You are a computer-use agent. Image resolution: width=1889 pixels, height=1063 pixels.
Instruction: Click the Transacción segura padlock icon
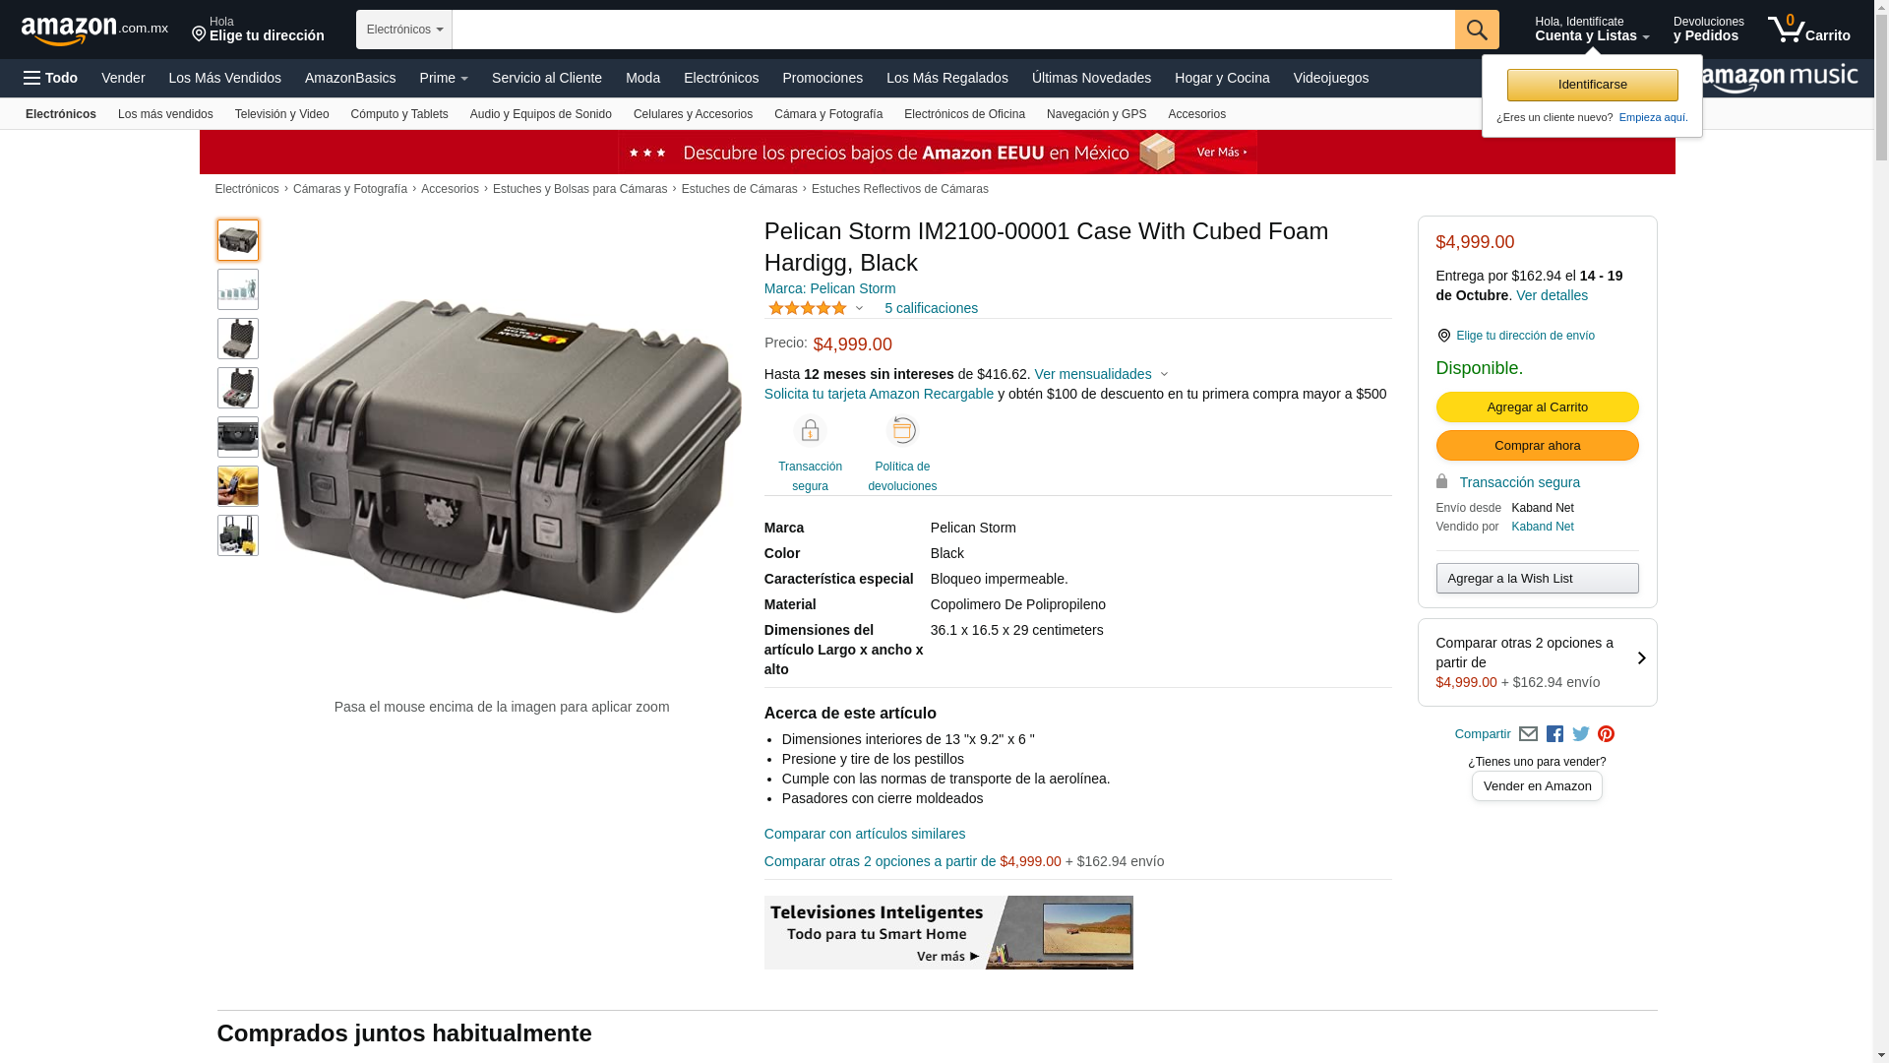pos(810,431)
